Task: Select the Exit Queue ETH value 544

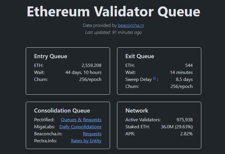Action: [189, 65]
